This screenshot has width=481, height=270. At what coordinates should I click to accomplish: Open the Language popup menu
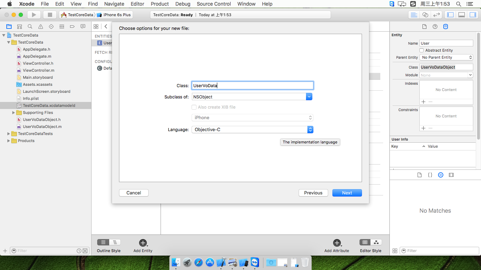pyautogui.click(x=252, y=129)
